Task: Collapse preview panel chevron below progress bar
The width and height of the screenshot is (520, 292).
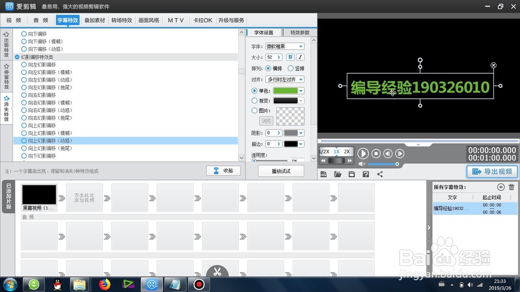Action: click(418, 145)
